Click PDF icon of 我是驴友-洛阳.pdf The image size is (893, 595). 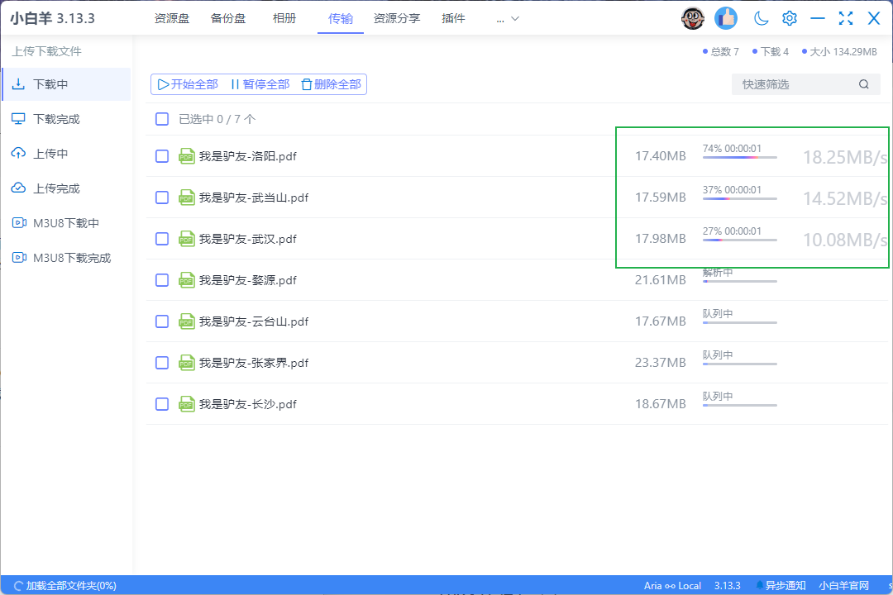(187, 156)
